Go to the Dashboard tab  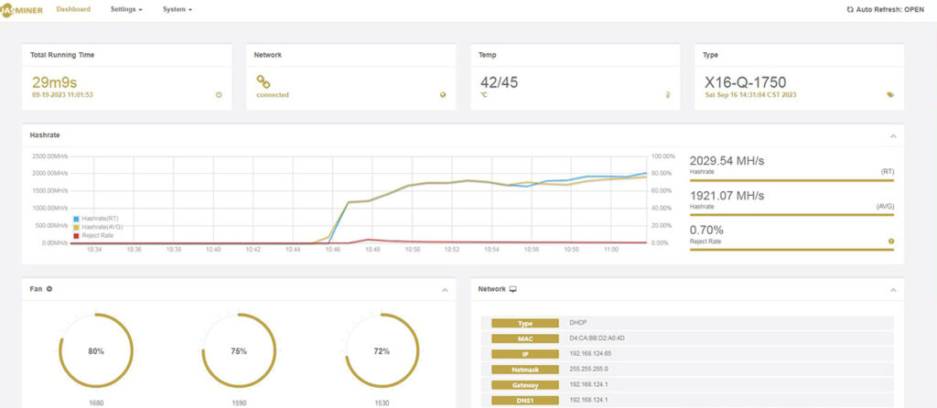coord(73,9)
